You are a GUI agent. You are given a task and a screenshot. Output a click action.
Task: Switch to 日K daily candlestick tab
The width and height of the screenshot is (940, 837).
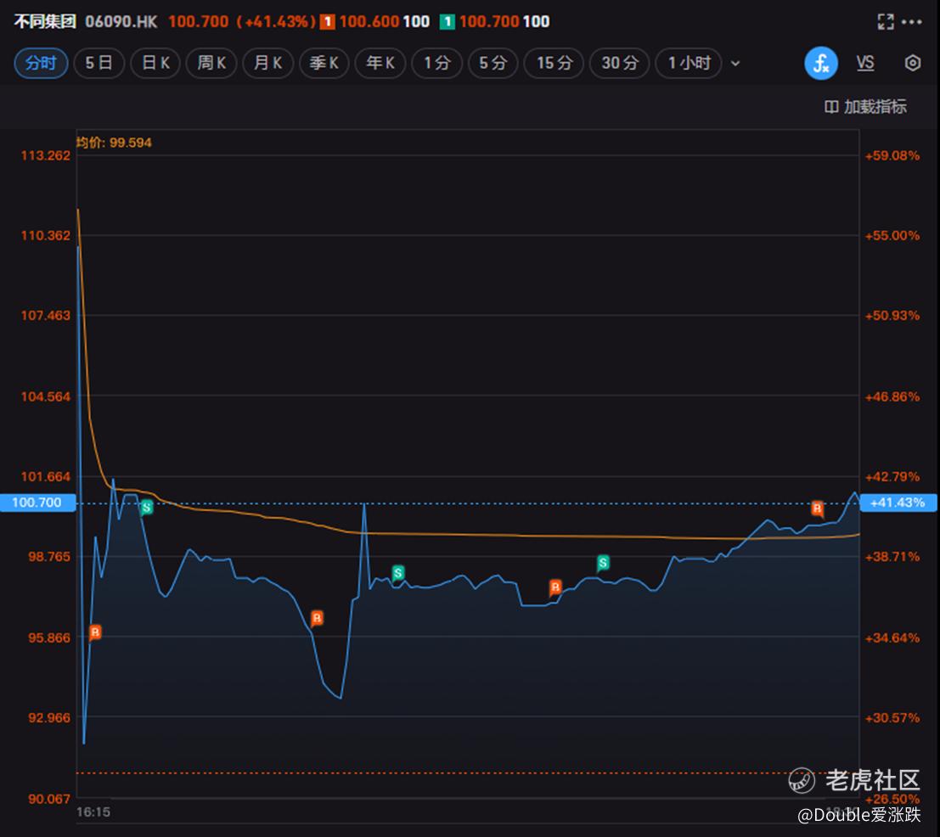click(x=155, y=64)
